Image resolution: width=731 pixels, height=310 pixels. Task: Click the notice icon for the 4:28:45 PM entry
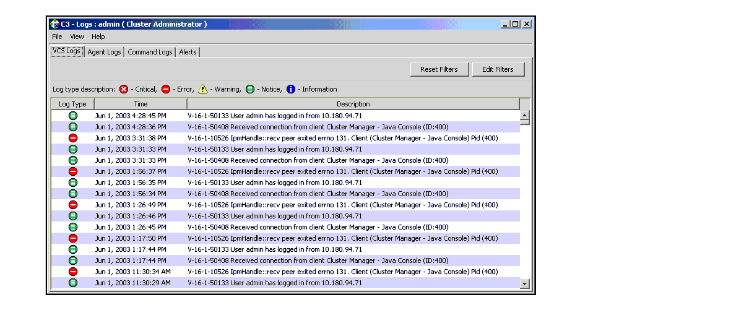click(72, 116)
